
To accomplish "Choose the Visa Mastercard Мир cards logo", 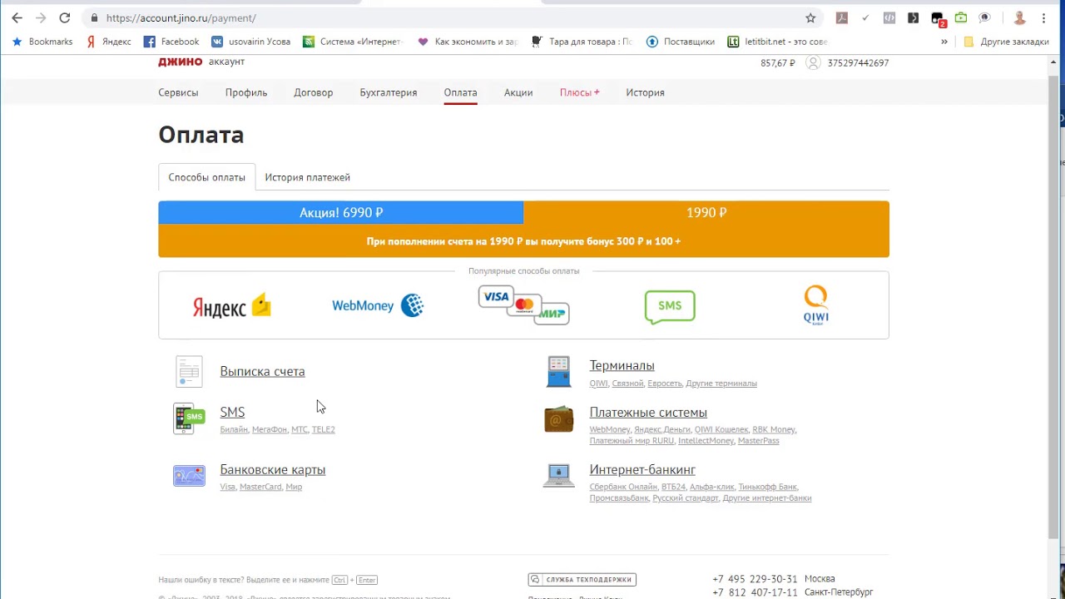I will pos(523,304).
